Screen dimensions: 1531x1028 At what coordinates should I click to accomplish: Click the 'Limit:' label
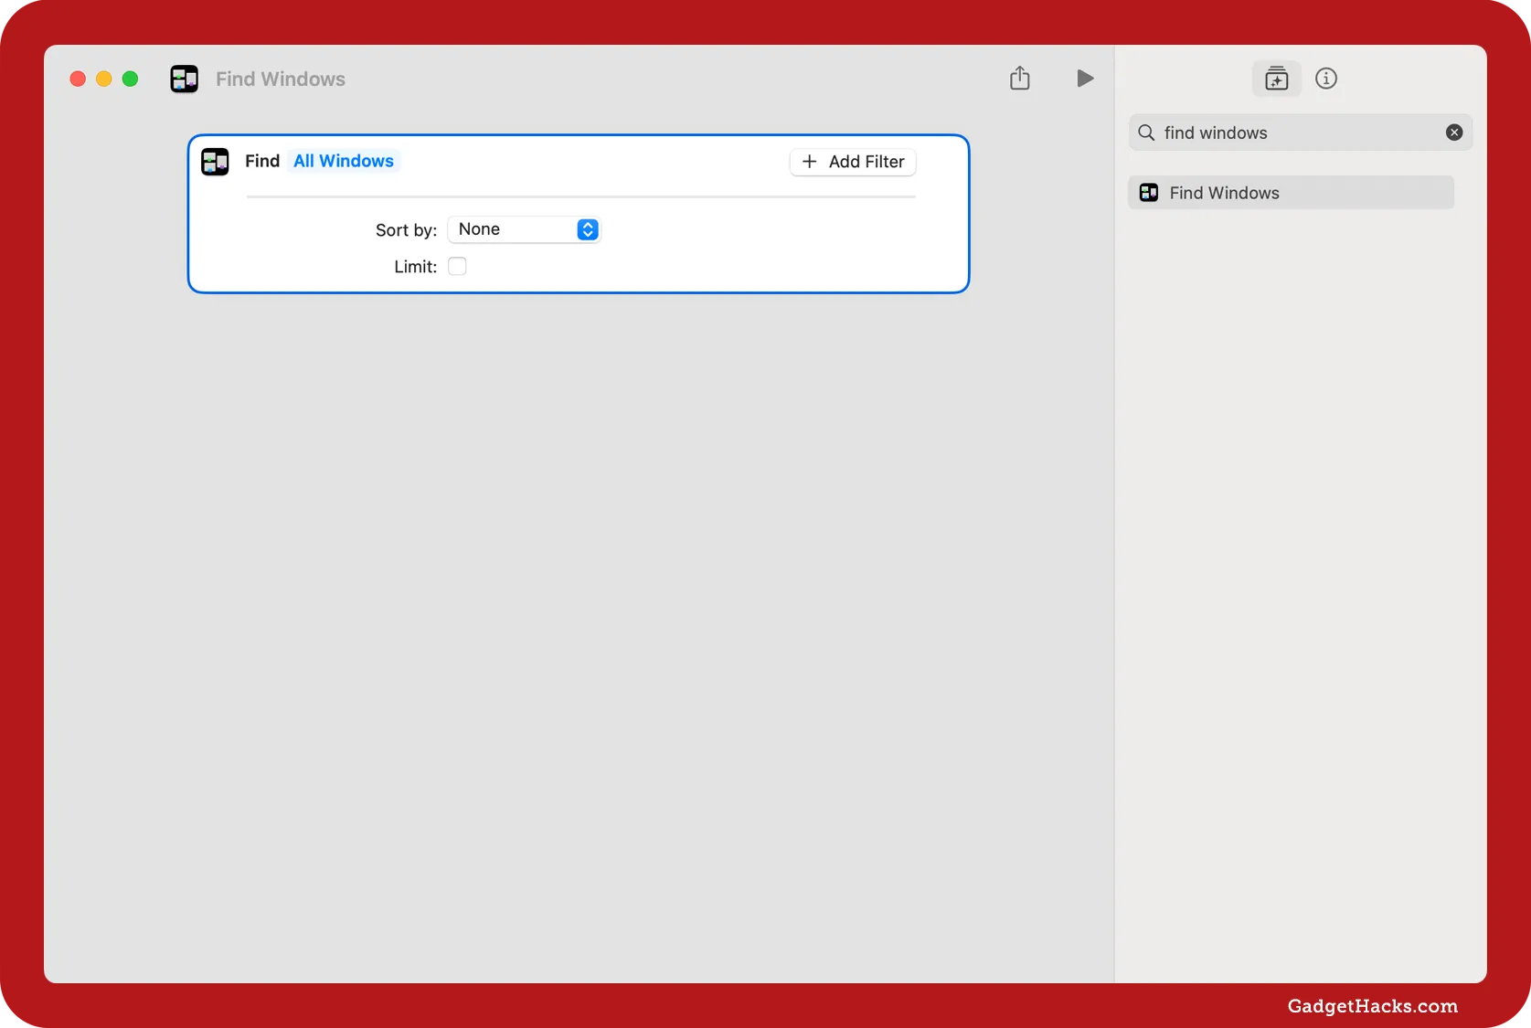click(x=416, y=267)
